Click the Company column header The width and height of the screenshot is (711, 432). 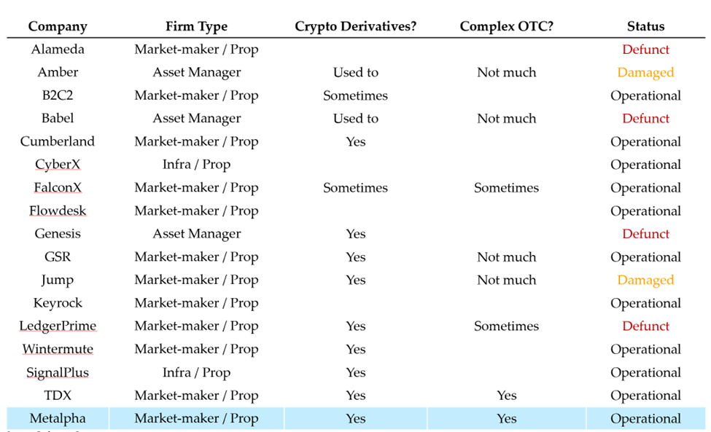58,26
